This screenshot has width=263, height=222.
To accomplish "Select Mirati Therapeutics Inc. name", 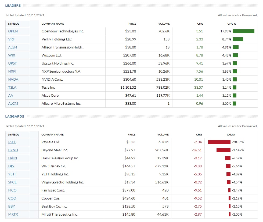I will 59,214.
